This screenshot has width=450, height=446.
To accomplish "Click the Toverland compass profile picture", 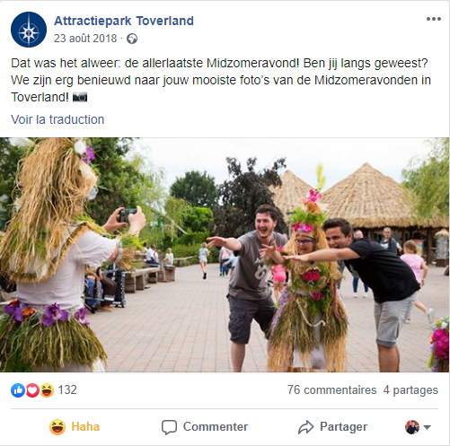I will [29, 30].
